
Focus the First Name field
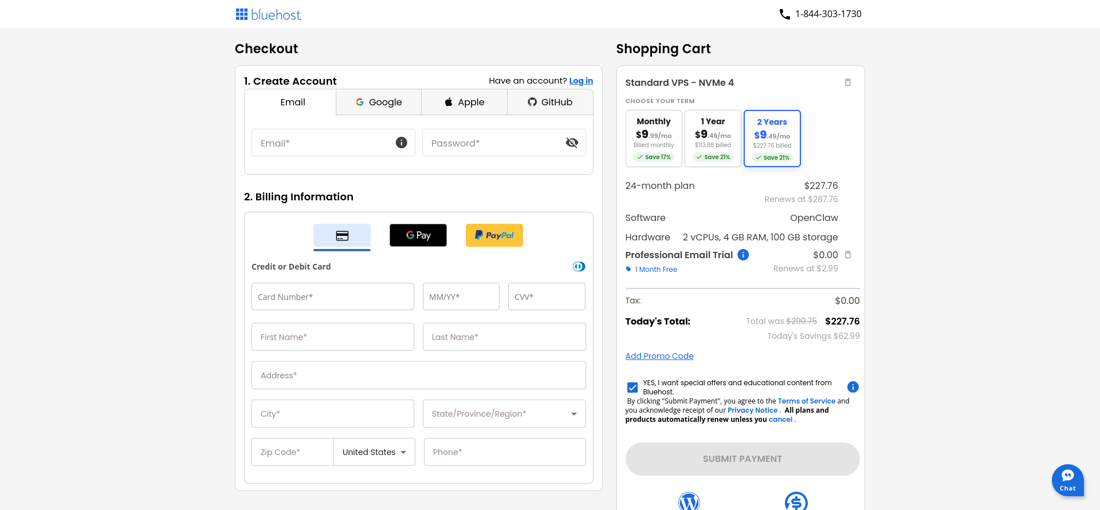[333, 337]
